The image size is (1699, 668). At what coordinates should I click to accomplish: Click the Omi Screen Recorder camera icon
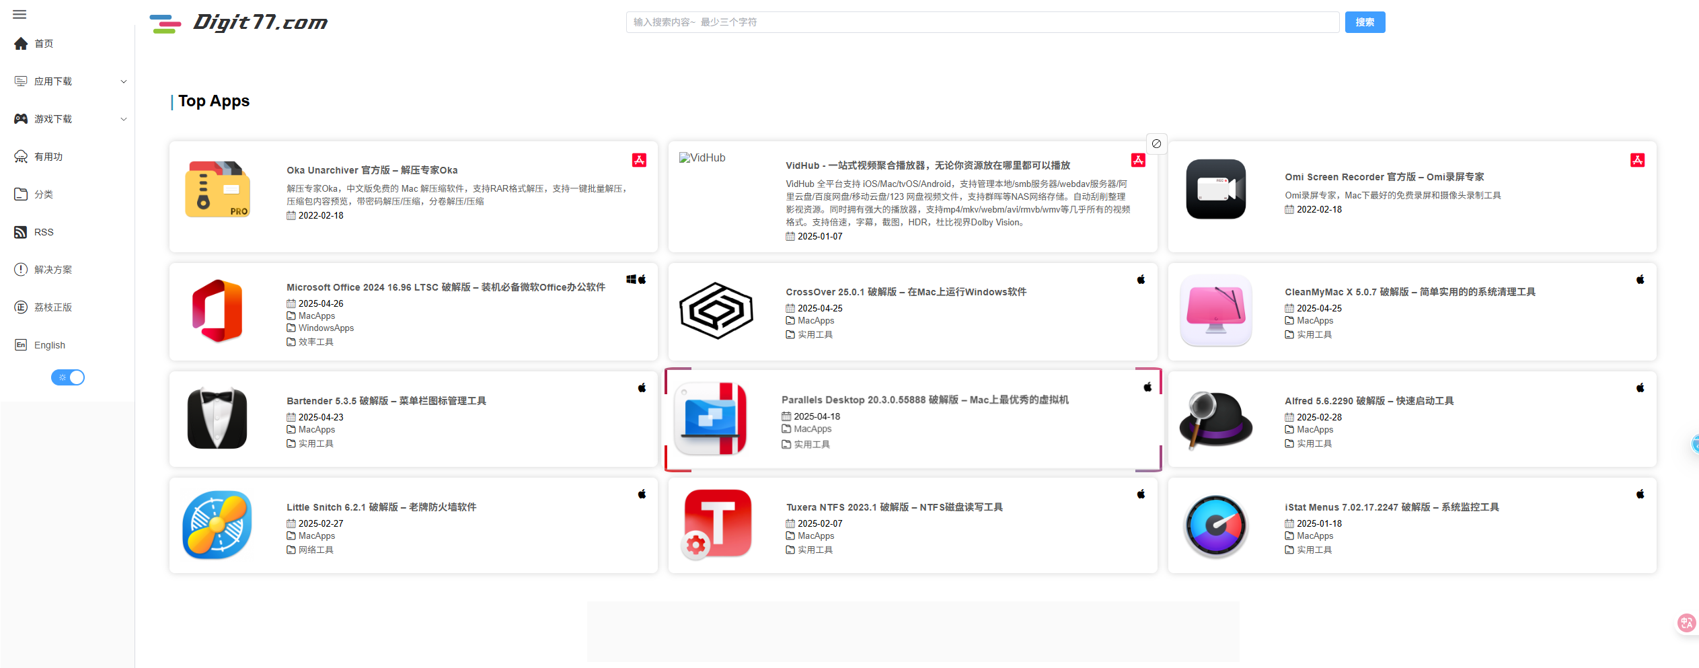tap(1215, 189)
